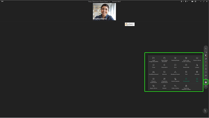Toggle the toolbox button in sidebar
The image size is (209, 118).
206,82
